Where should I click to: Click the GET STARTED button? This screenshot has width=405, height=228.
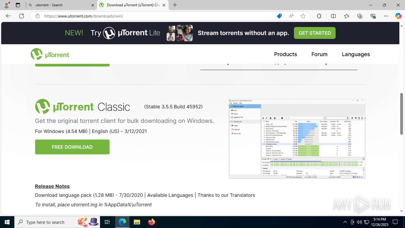[315, 33]
